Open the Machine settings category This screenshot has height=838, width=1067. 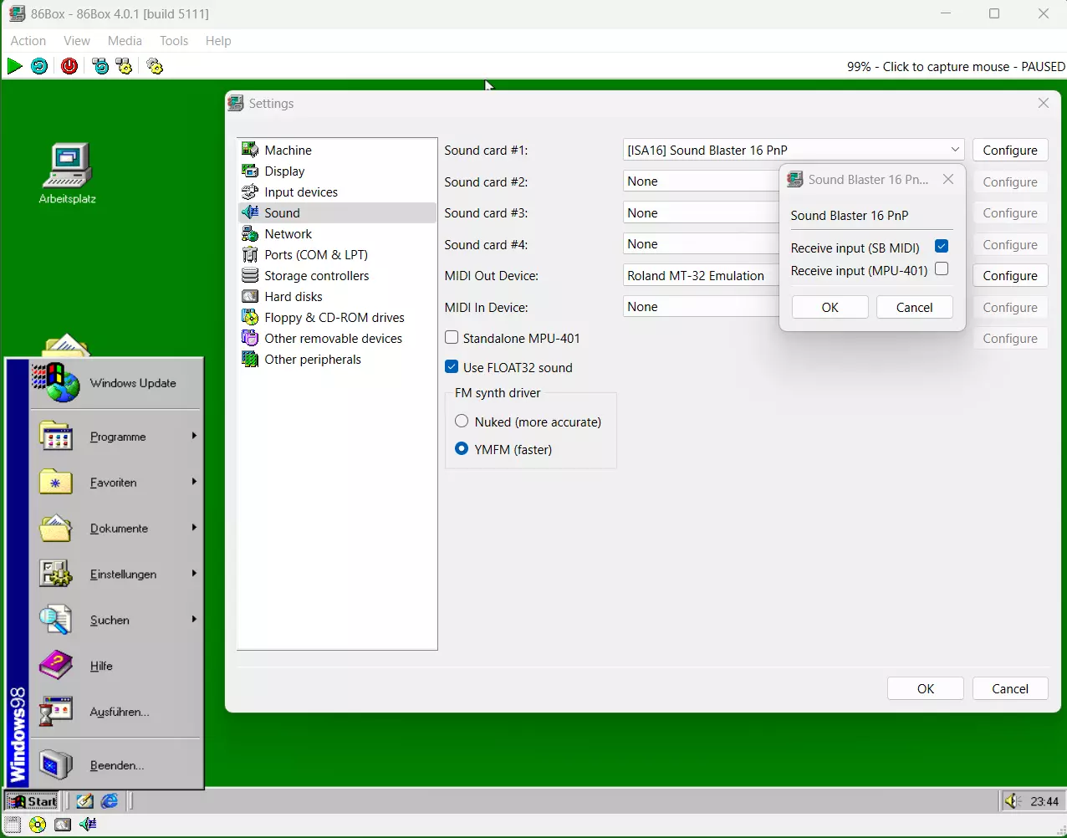pyautogui.click(x=337, y=151)
